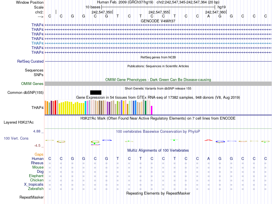This screenshot has height=204, width=272.
Task: Click the magenta bar in GTEx chart
Action: (x=152, y=110)
